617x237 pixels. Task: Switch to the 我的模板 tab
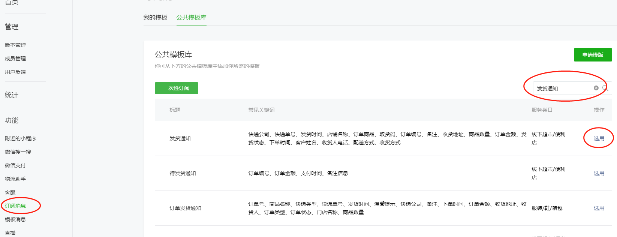pos(155,18)
